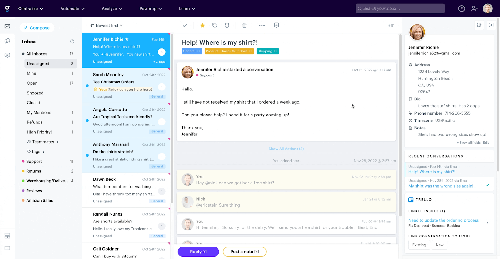
Task: Open the help question mark icon
Action: (x=462, y=9)
